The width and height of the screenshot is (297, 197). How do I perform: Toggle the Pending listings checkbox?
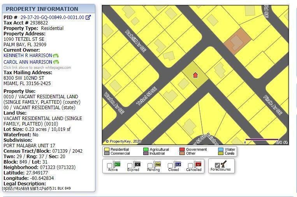coord(150,166)
